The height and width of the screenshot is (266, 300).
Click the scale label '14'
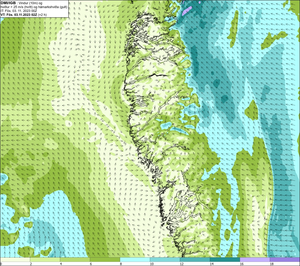click(x=211, y=264)
